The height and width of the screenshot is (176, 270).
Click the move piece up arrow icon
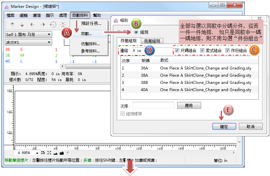tap(12, 25)
